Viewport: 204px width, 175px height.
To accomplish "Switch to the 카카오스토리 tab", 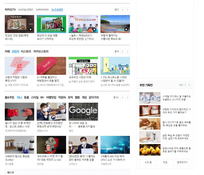I will (41, 51).
